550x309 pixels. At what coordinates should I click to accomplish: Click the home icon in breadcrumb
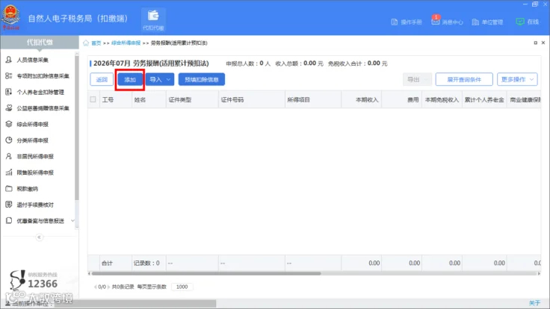tap(86, 43)
